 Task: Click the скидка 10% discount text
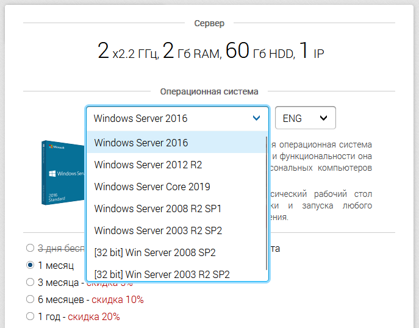click(x=118, y=299)
